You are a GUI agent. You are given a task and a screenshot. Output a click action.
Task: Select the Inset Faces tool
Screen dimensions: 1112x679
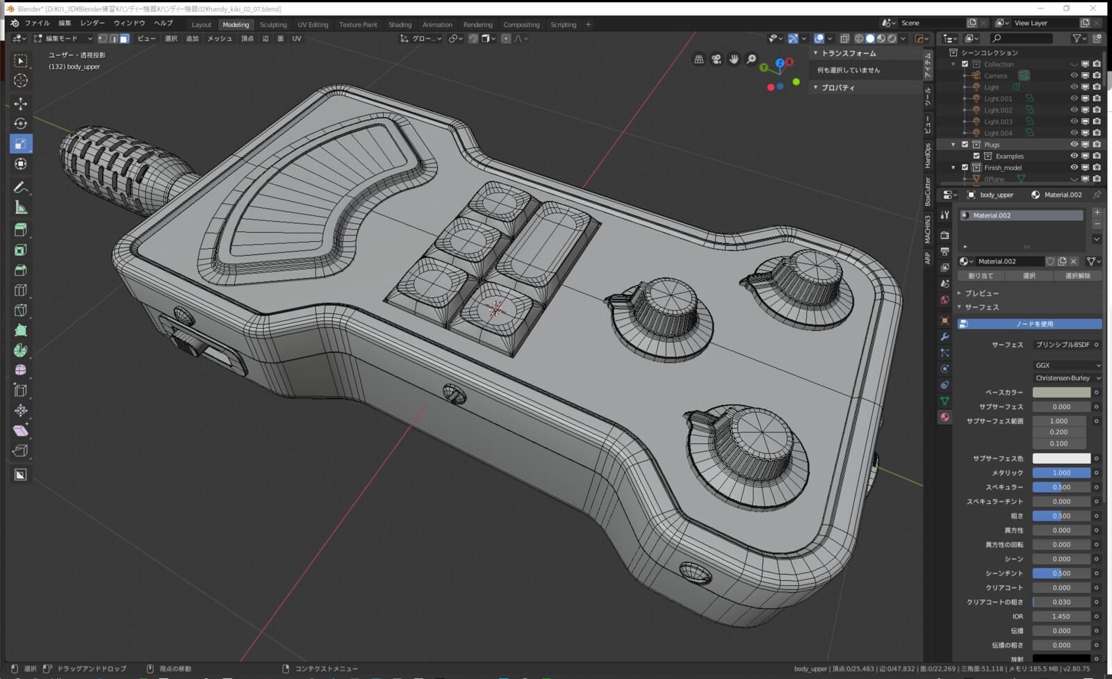21,250
